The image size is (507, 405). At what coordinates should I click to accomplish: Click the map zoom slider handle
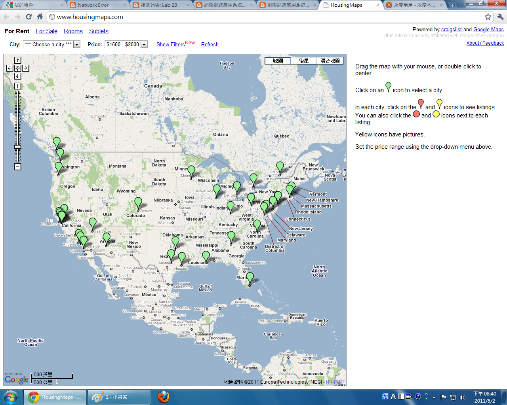coord(17,147)
